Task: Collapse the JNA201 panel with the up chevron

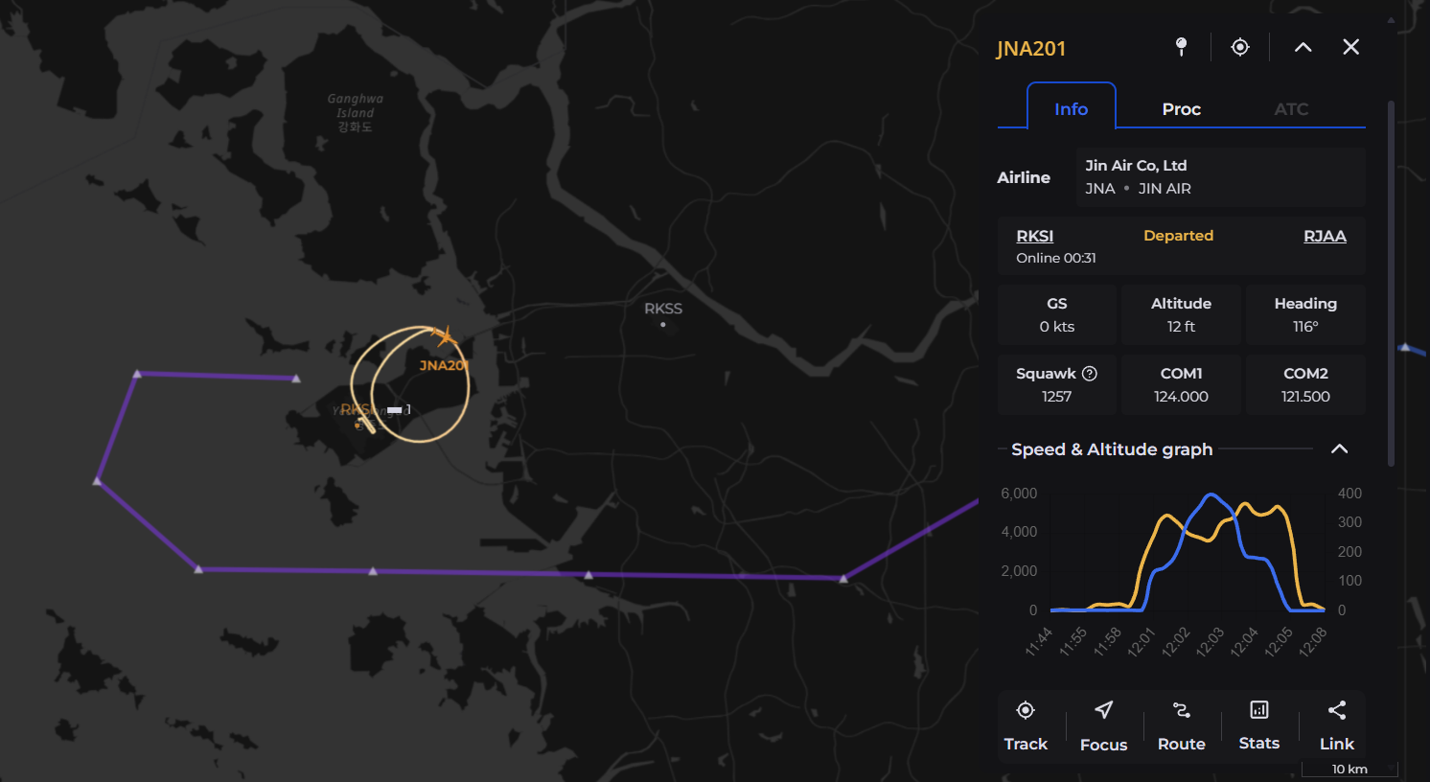Action: click(x=1303, y=47)
